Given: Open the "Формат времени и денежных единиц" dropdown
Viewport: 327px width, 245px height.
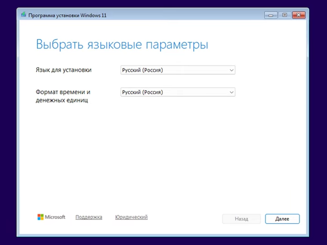Looking at the screenshot, I should (x=178, y=92).
